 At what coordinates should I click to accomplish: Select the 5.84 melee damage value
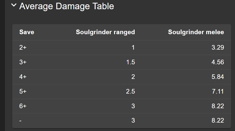[x=218, y=77]
